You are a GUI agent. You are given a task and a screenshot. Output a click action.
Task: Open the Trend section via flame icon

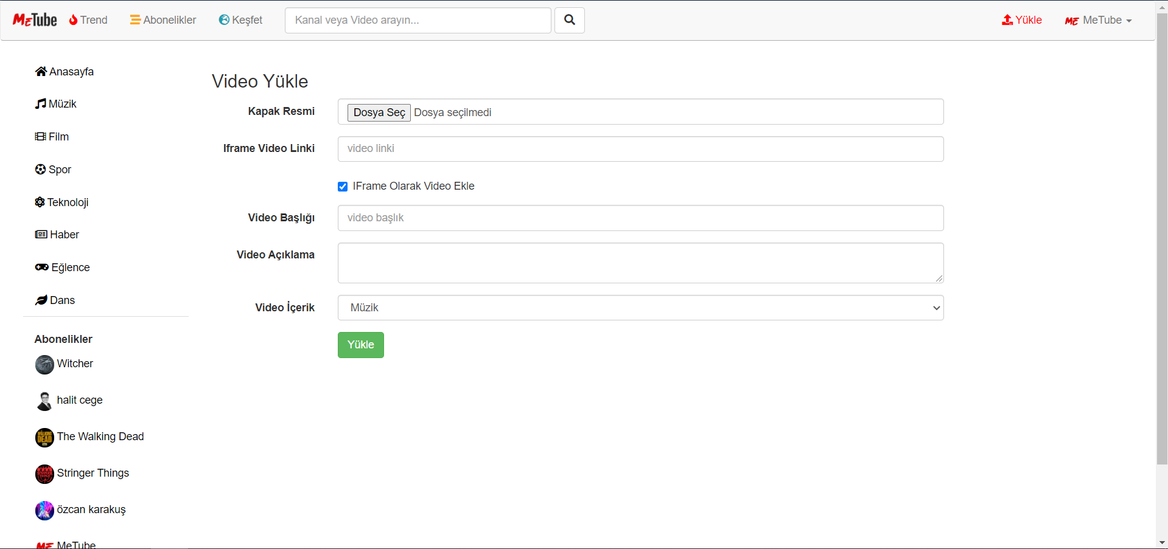[72, 19]
